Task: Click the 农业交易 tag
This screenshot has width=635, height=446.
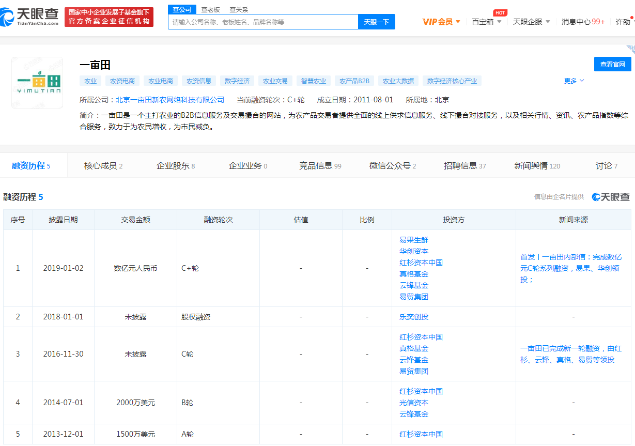Action: click(275, 81)
